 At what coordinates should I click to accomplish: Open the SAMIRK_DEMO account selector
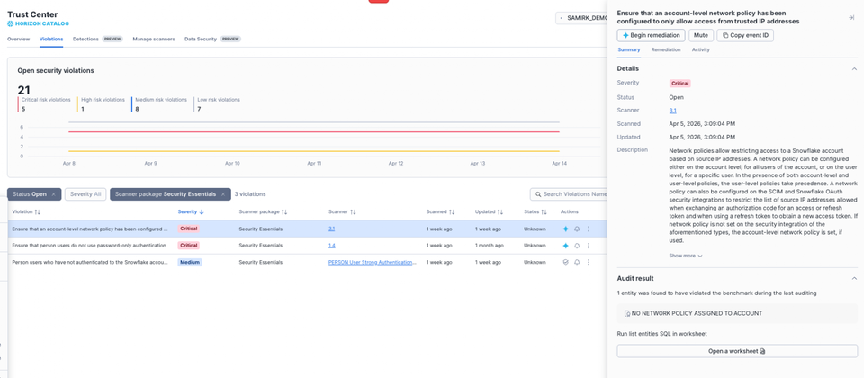click(x=581, y=18)
